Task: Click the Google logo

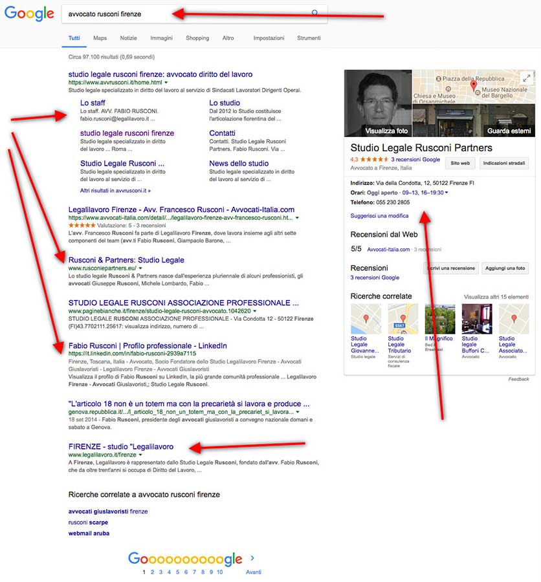Action: [x=29, y=14]
